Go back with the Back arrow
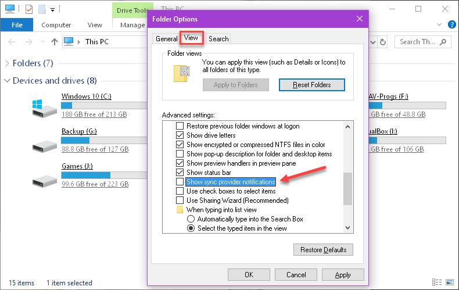 tap(12, 42)
